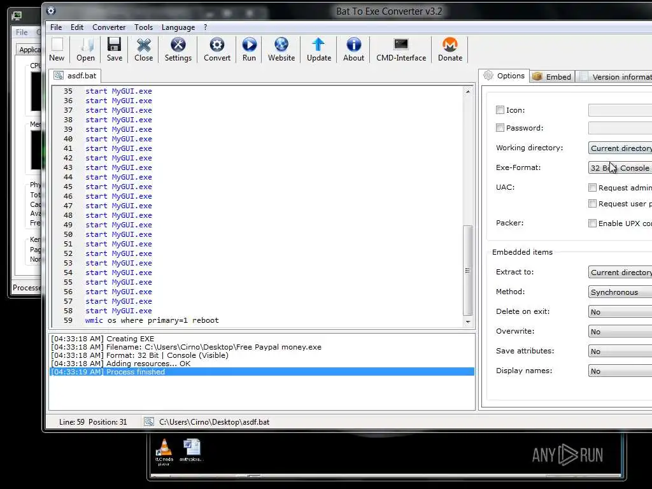The image size is (652, 489).
Task: Click the Options tab gear icon
Action: [488, 75]
